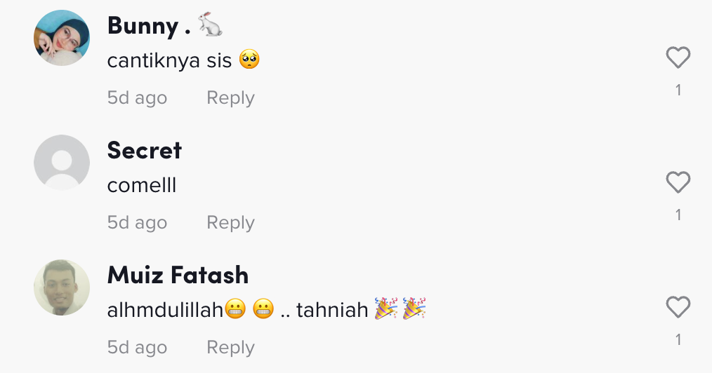The width and height of the screenshot is (712, 373).
Task: Select the "comelll" comment text
Action: point(142,185)
